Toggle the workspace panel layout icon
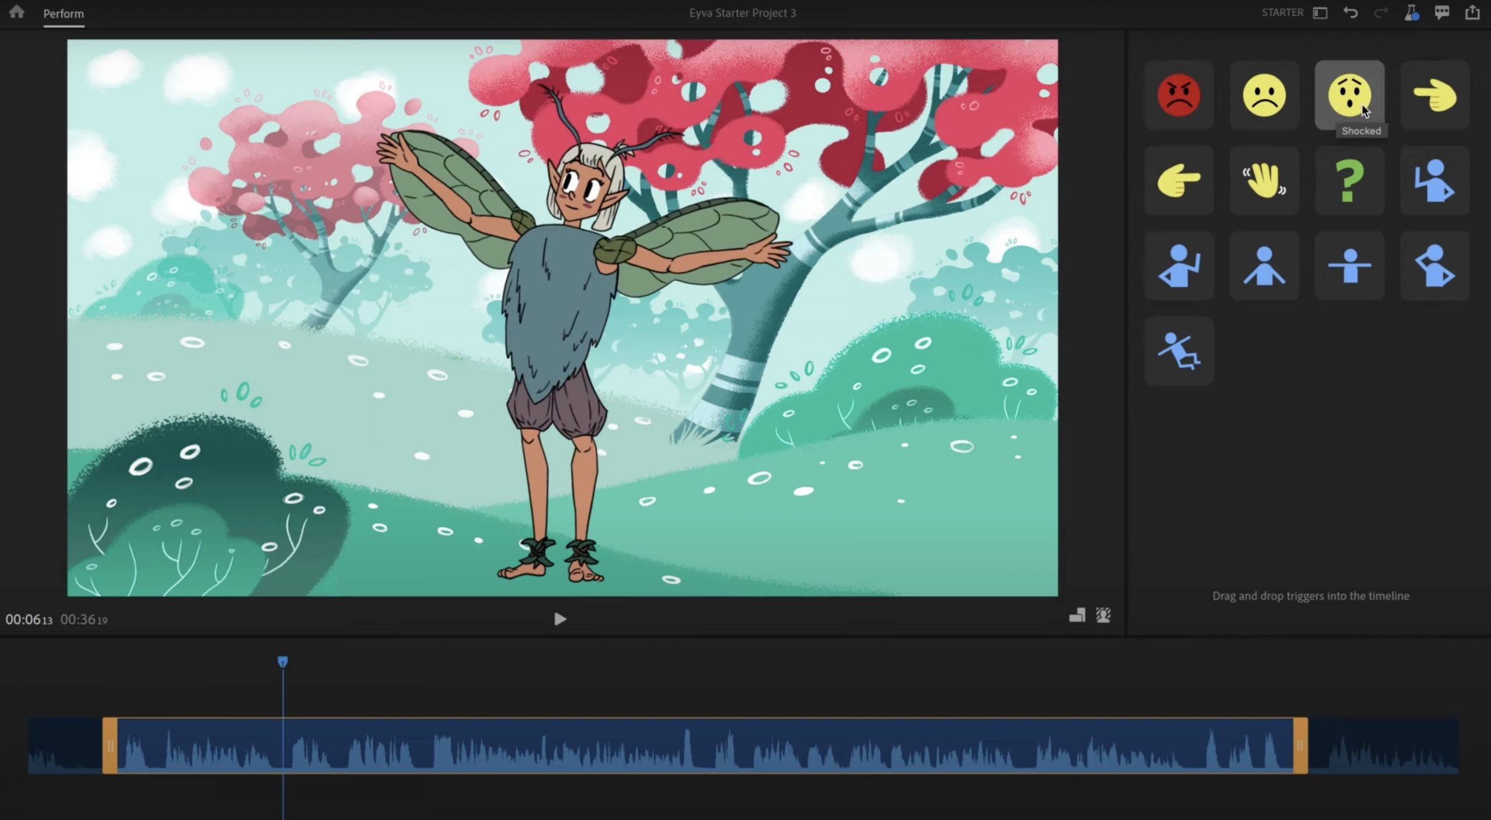Screen dimensions: 1491x820 point(1320,13)
